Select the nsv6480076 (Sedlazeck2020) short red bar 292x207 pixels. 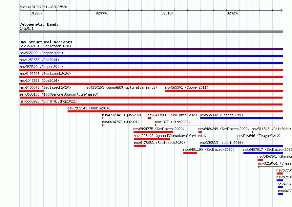32,91
